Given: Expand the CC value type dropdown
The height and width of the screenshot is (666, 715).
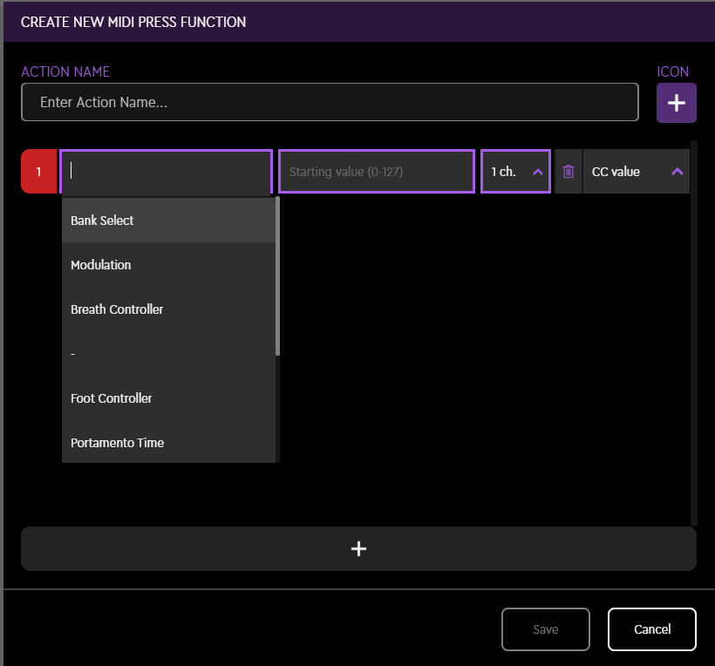Looking at the screenshot, I should click(x=635, y=172).
